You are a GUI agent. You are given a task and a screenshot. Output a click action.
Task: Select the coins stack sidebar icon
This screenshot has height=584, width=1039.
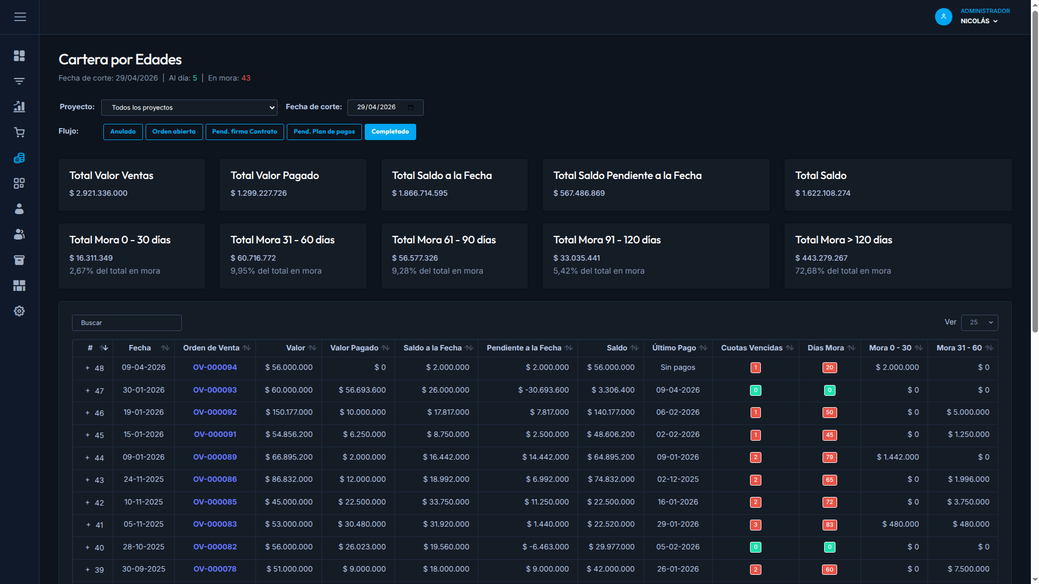tap(19, 158)
